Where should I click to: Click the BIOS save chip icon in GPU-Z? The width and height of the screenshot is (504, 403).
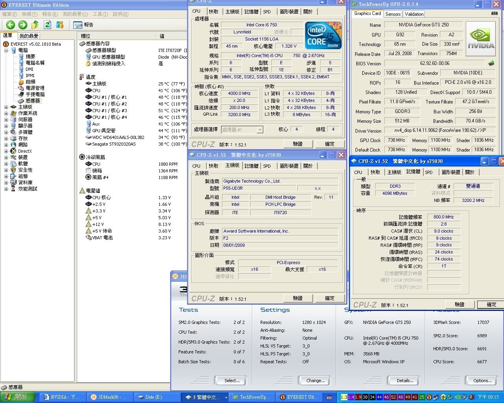tap(491, 63)
